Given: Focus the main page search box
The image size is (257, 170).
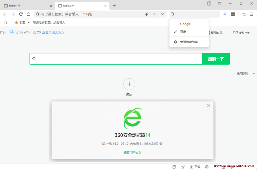Looking at the screenshot, I should point(116,59).
